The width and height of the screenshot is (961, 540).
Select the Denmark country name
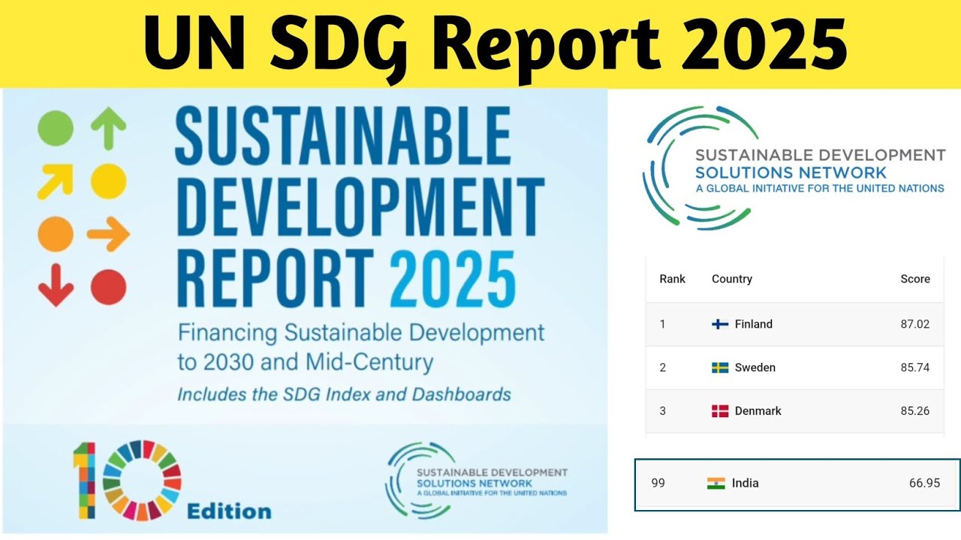pos(758,411)
